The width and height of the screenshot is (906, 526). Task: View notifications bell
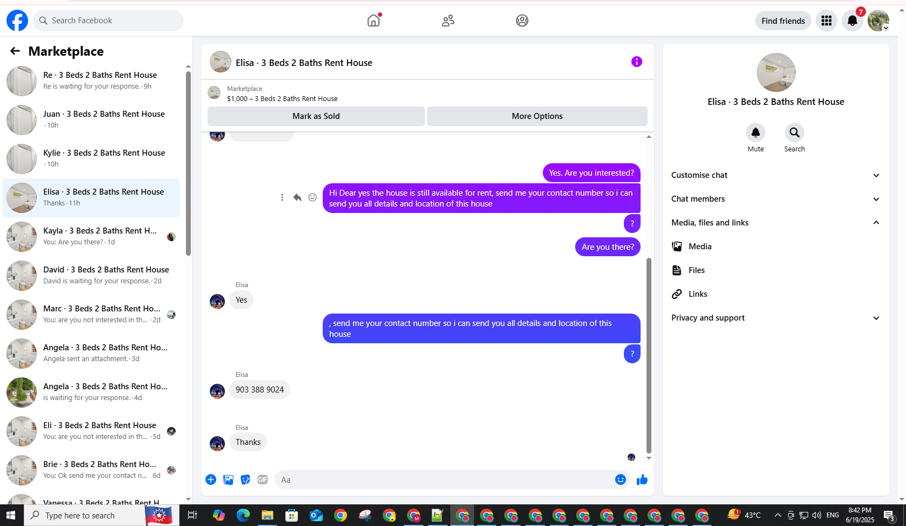click(x=852, y=21)
